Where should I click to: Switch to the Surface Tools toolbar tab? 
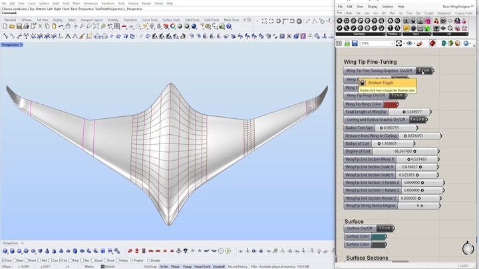(171, 20)
